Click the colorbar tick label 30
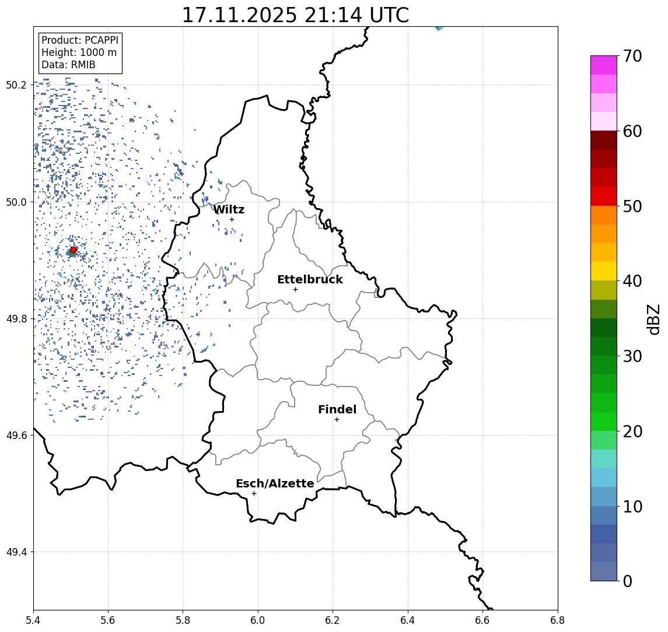Viewport: 668px width, 632px height. (x=632, y=356)
